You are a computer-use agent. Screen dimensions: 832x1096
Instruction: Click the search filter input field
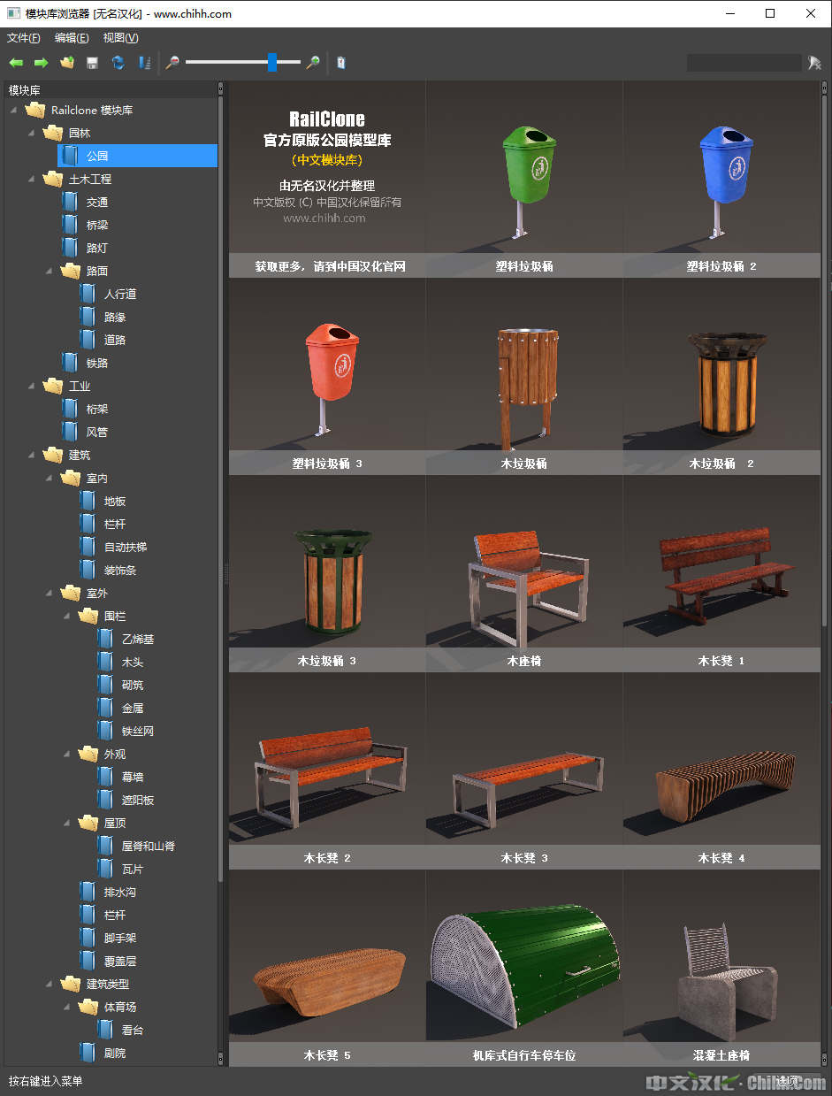pyautogui.click(x=744, y=63)
